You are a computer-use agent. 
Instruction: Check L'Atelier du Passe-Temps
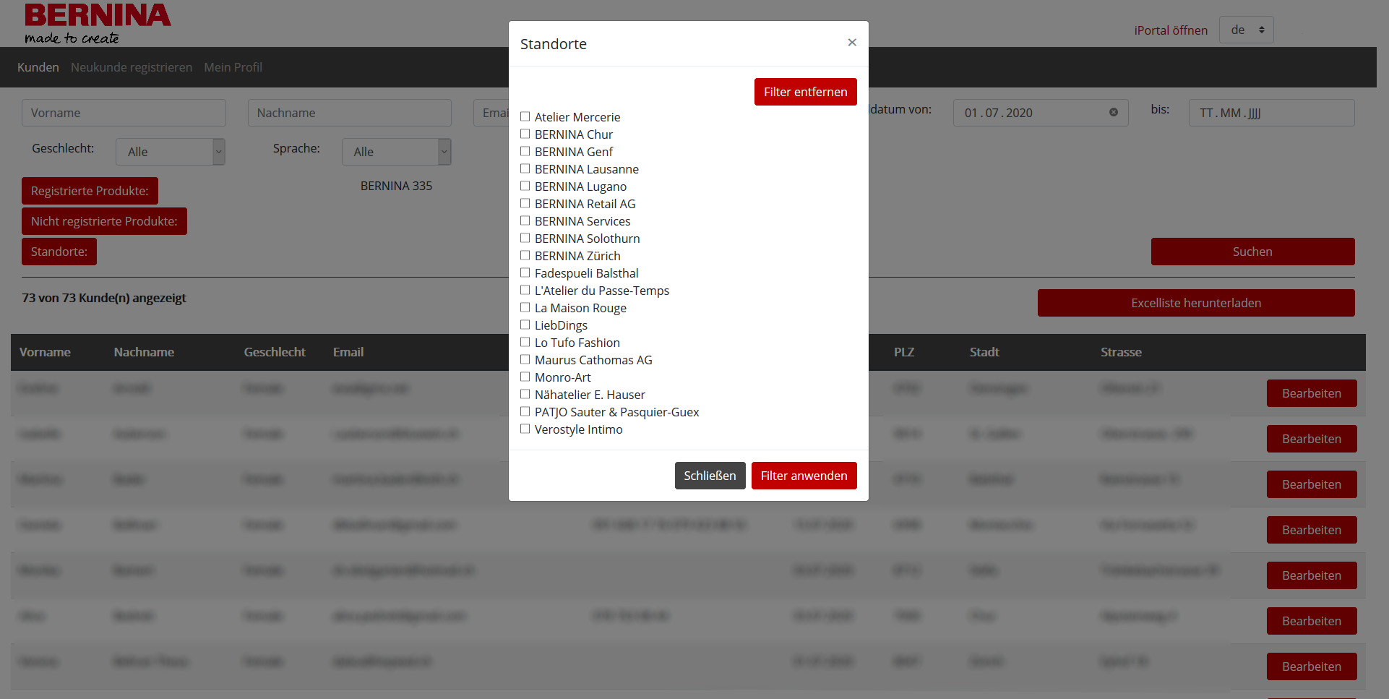point(525,290)
